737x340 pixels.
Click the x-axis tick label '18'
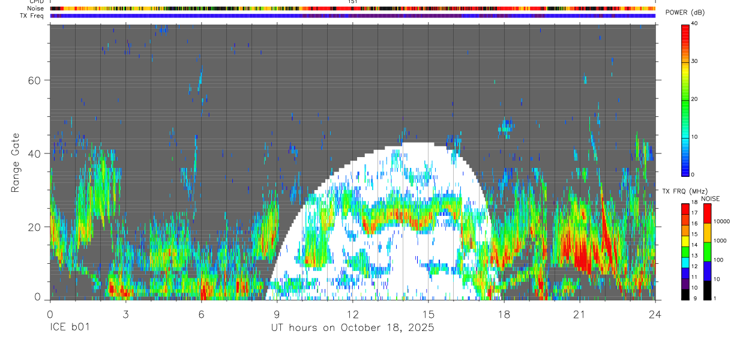504,314
